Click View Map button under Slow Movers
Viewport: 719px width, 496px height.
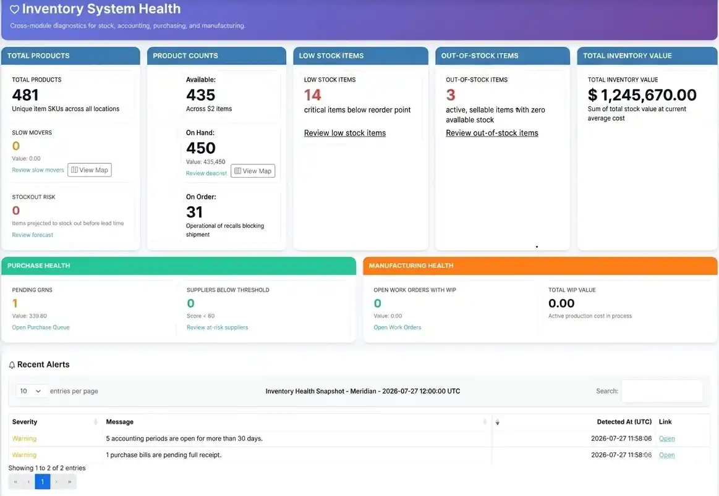point(90,170)
